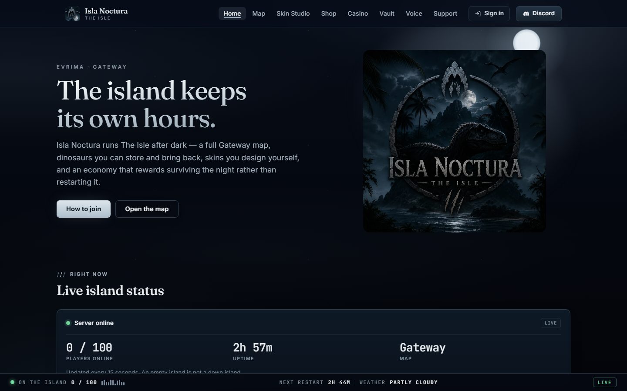
Task: Click the Isla Noctura site title
Action: pos(106,11)
